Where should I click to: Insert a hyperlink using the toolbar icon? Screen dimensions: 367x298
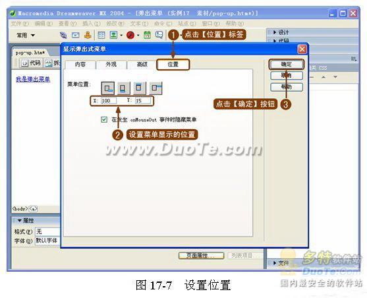point(63,35)
